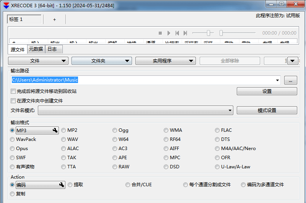306x203 pixels.
Task: Select FLAC output format
Action: (x=217, y=130)
